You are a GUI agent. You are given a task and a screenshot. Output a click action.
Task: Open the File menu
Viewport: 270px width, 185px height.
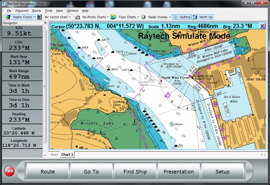(x=9, y=11)
